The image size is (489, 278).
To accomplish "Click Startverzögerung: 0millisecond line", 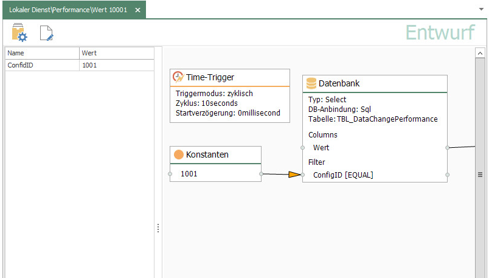I will 227,113.
